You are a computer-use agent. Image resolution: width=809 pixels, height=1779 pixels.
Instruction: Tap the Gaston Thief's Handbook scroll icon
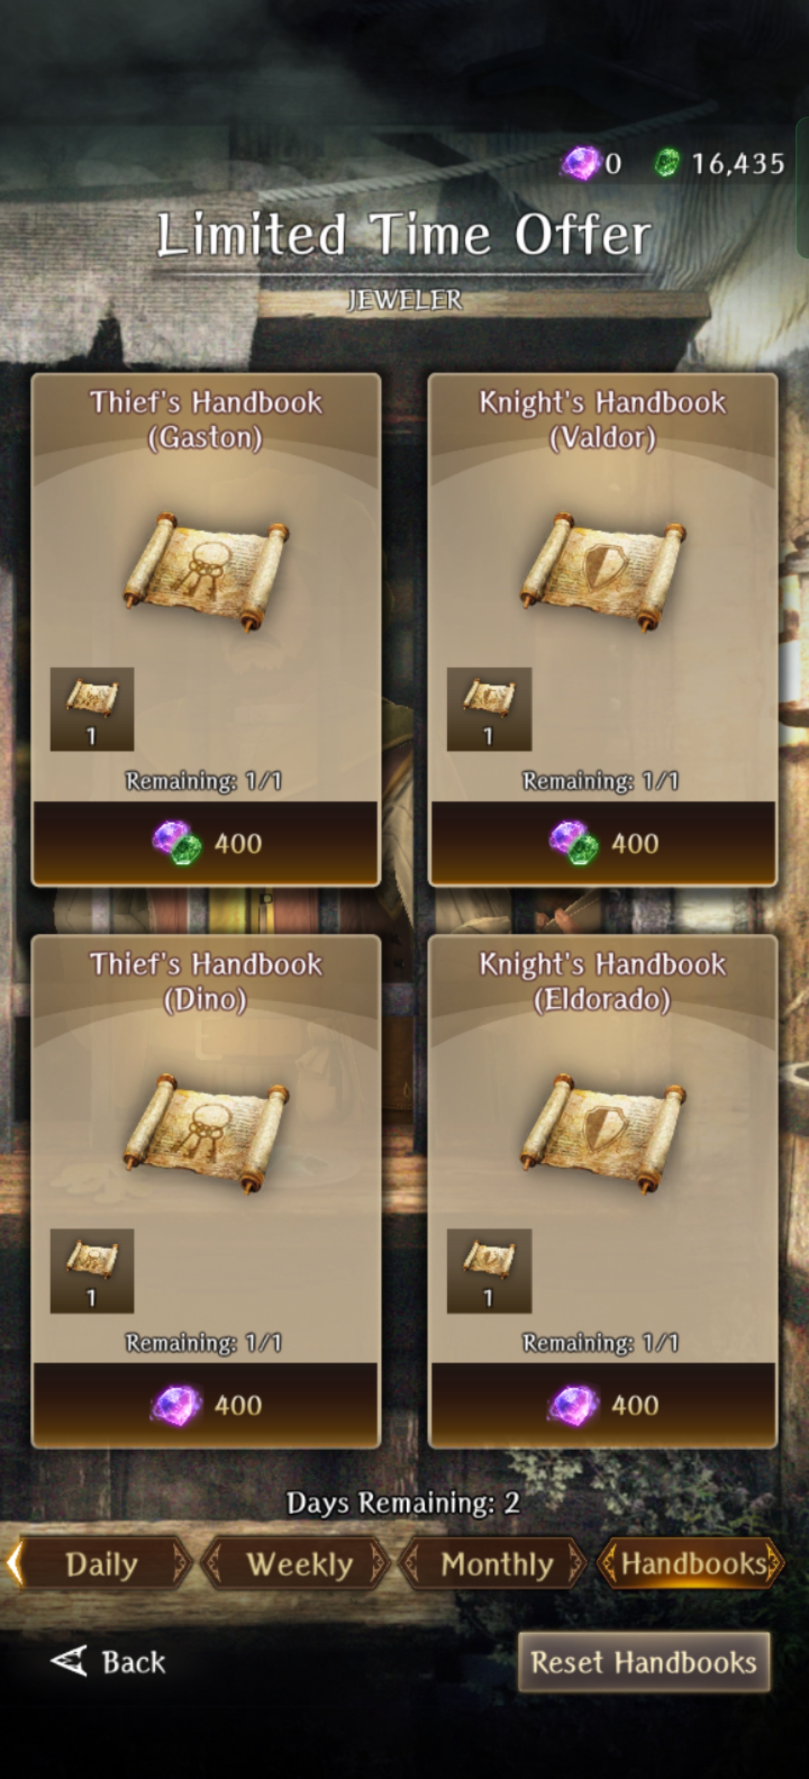coord(206,571)
